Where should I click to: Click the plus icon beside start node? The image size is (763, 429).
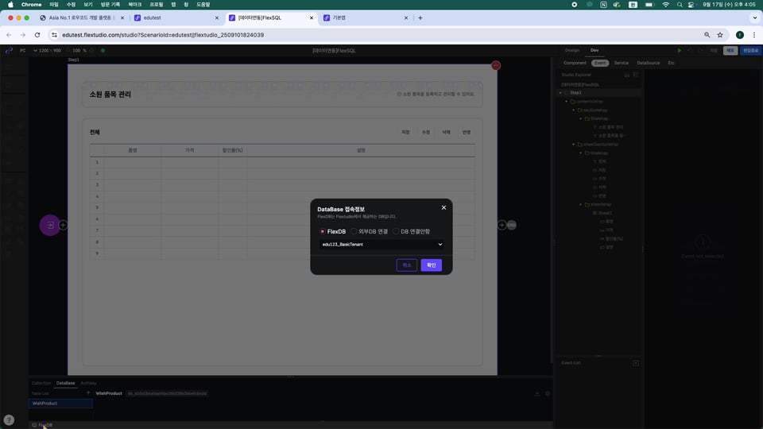[x=64, y=225]
